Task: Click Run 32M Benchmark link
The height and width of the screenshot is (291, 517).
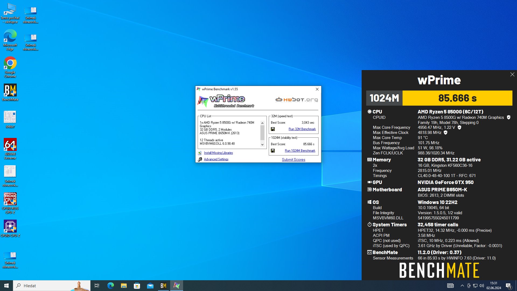Action: tap(302, 129)
